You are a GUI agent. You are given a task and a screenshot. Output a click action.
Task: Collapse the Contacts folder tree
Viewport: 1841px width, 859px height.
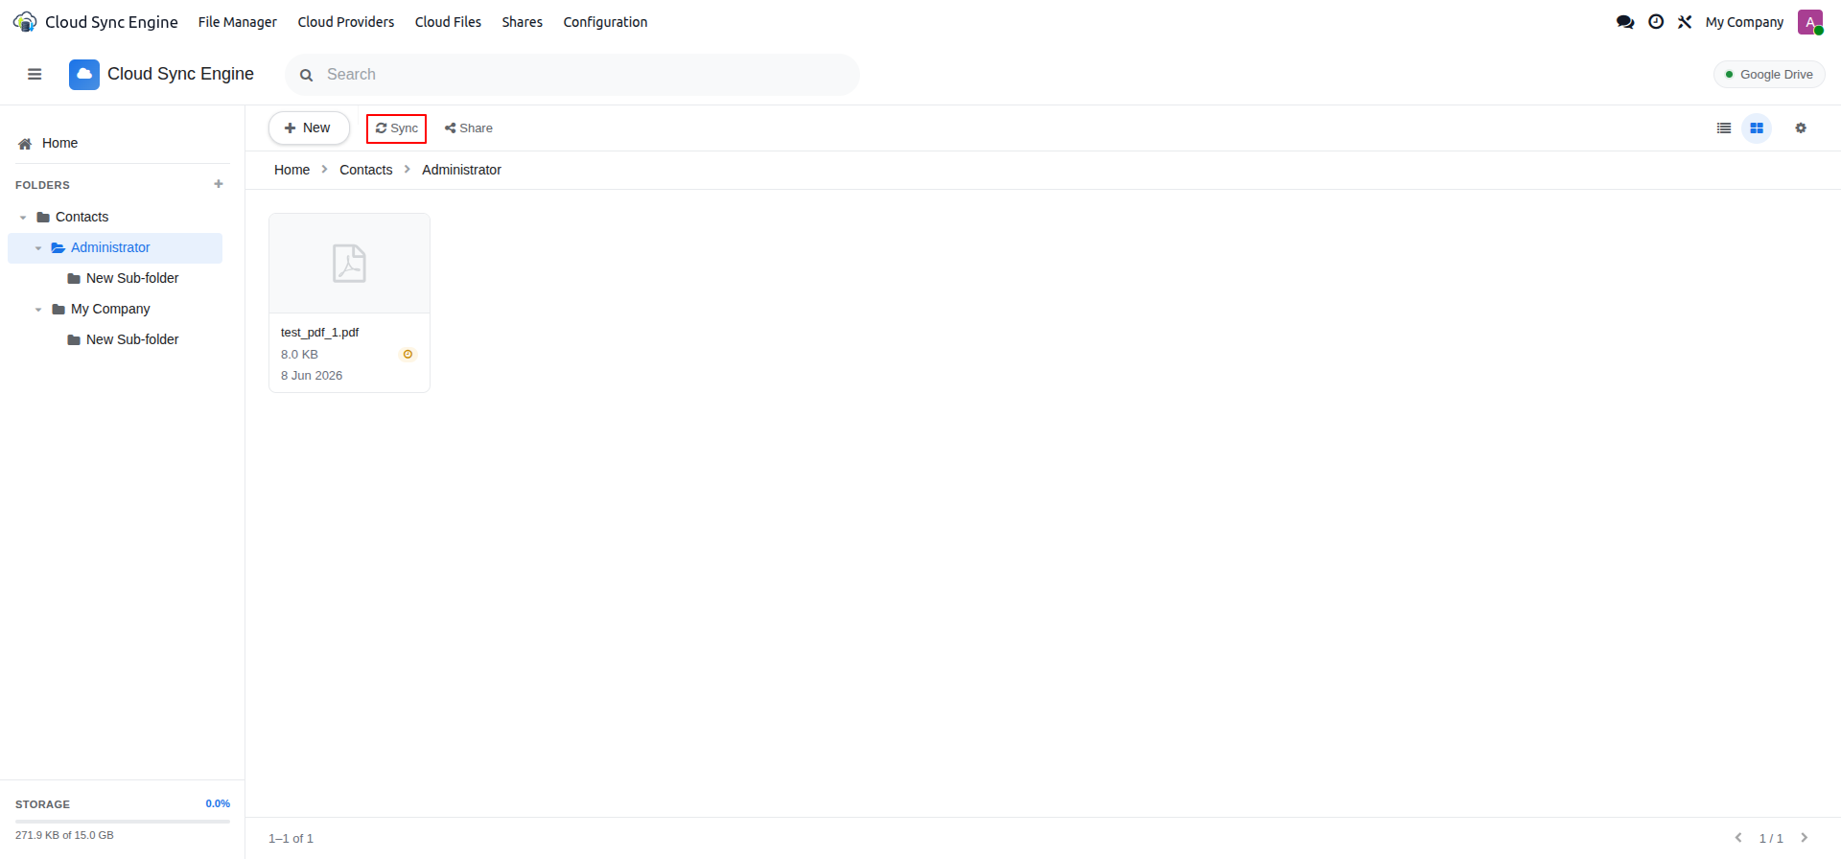click(x=23, y=218)
